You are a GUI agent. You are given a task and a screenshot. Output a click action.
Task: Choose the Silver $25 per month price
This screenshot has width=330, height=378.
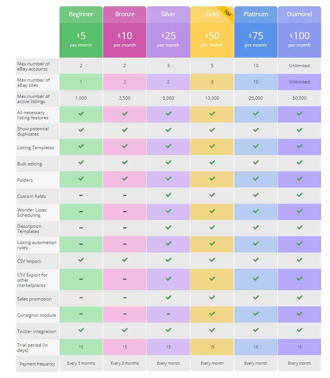[x=169, y=39]
